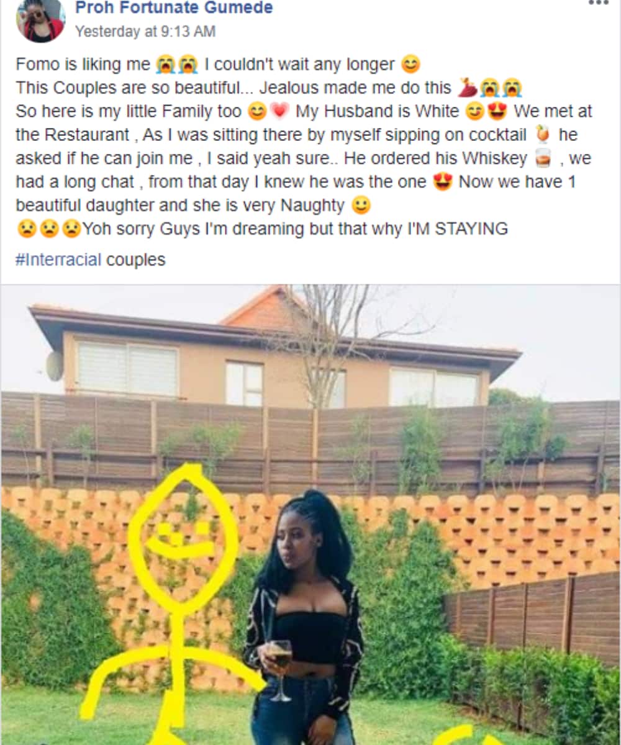Open Proh Fortunate Gumede's profile picture
Viewport: 621px width, 745px height.
40,20
